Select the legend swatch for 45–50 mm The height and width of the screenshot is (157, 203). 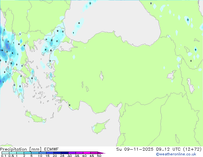tap(94, 153)
